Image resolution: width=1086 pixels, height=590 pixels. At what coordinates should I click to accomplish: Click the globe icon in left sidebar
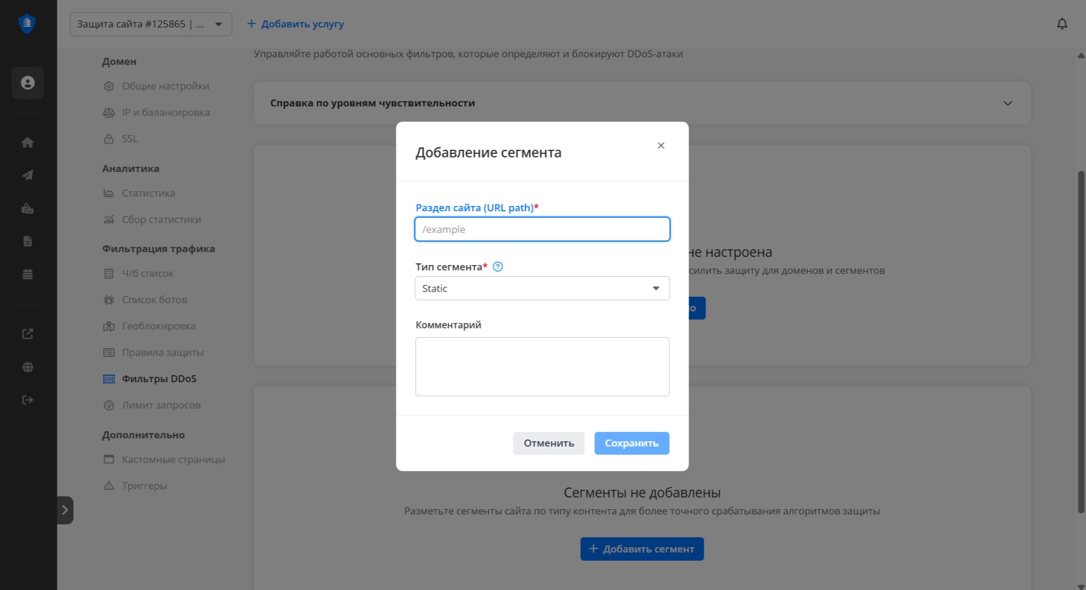pyautogui.click(x=28, y=367)
